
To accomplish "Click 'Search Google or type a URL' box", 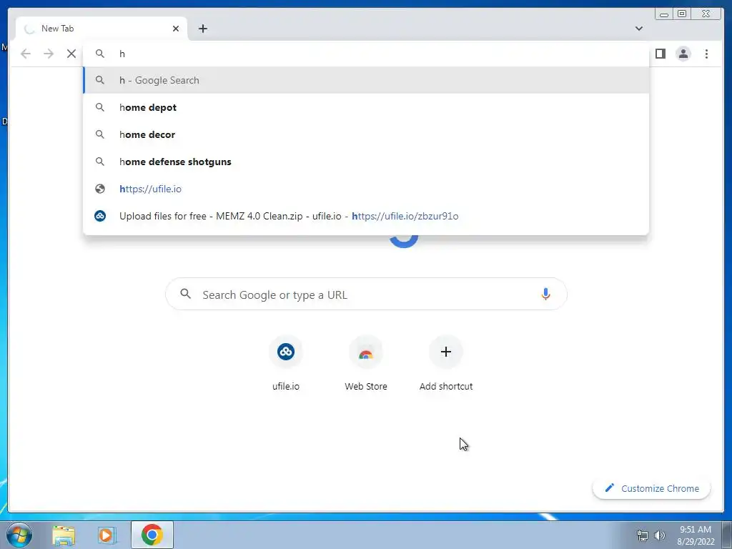I will pos(366,294).
